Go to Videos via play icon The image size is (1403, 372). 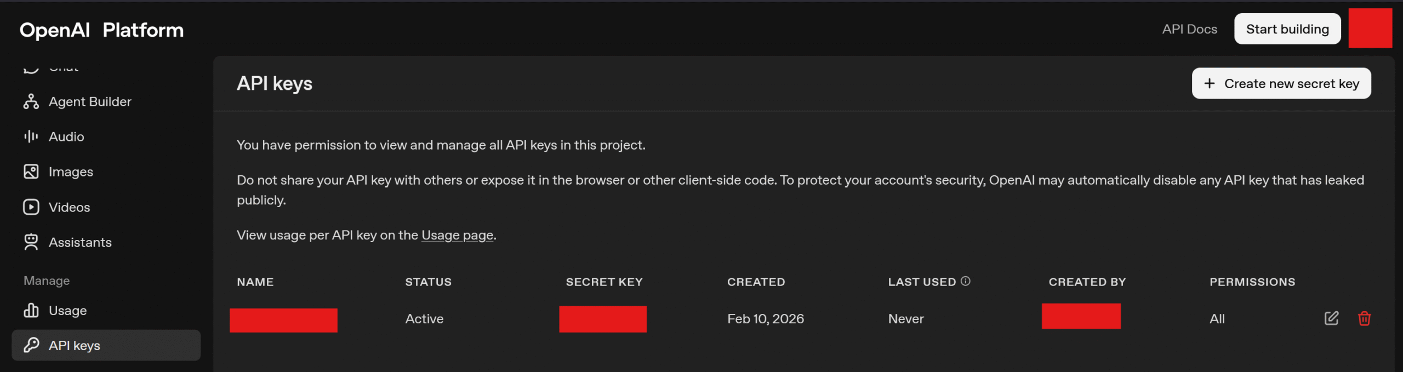[x=31, y=207]
